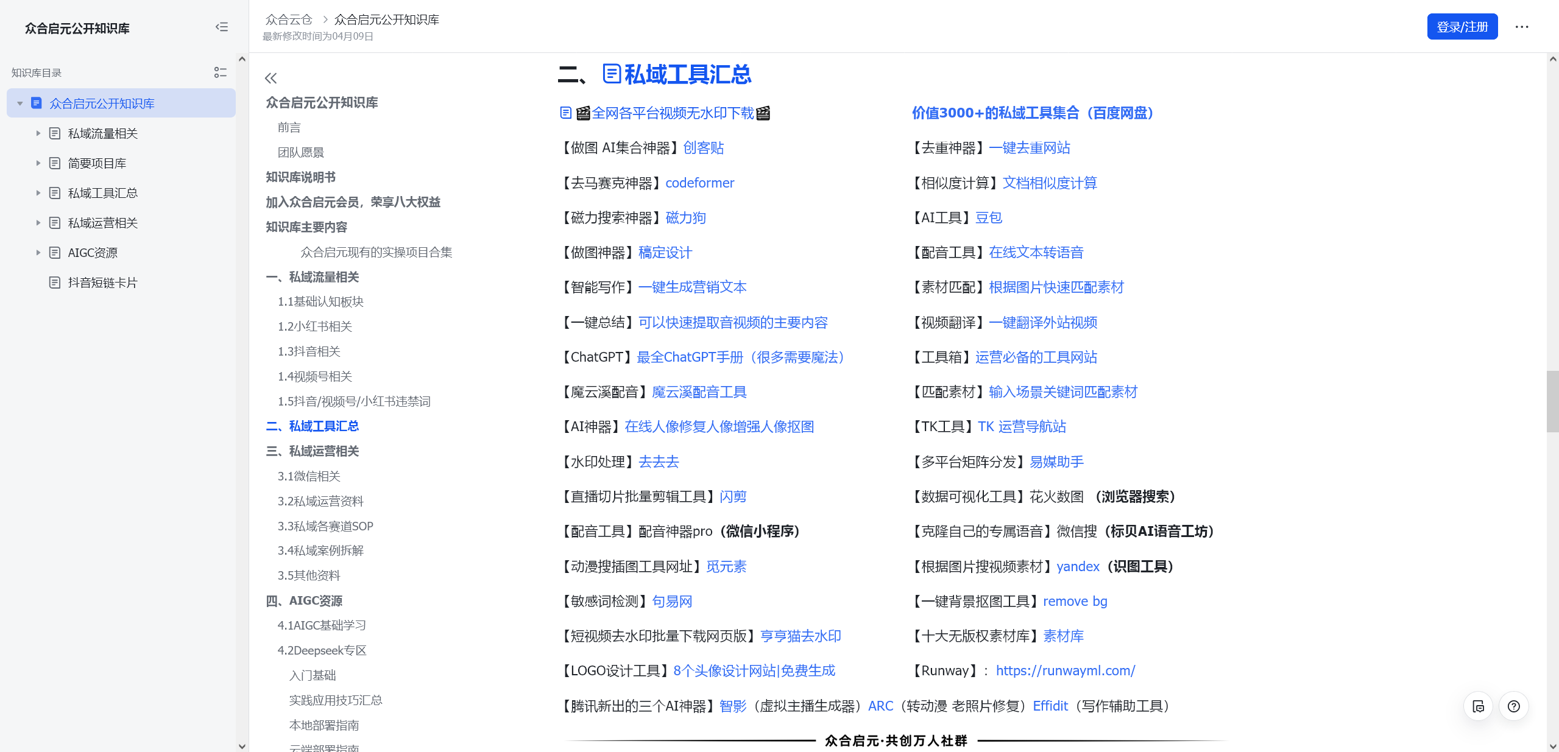Open the 亨亨猫去水印 link
Viewport: 1559px width, 752px height.
pyautogui.click(x=801, y=636)
